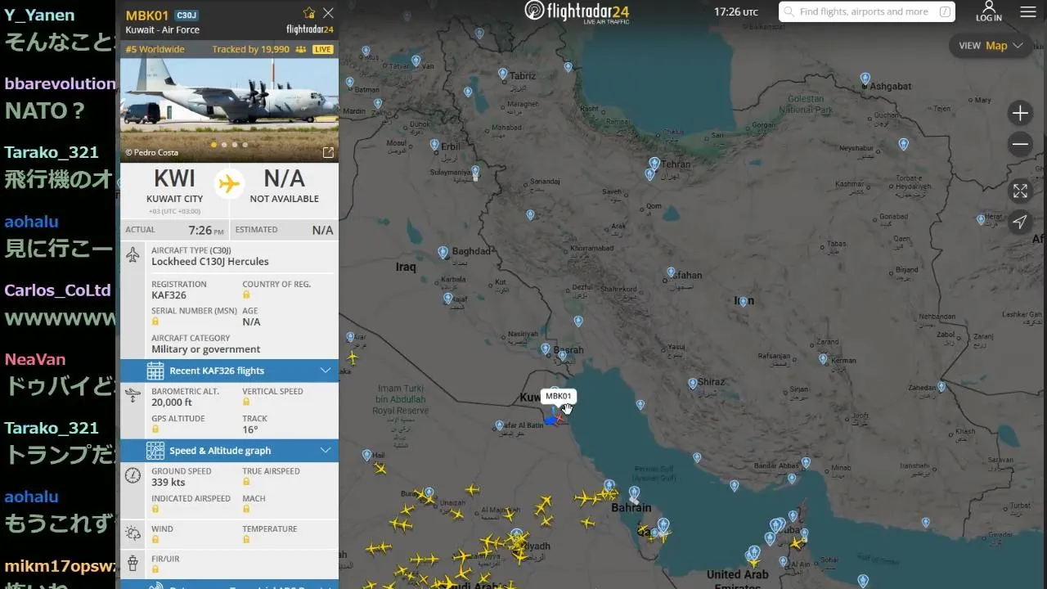Toggle fullscreen map view icon
Viewport: 1047px width, 589px height.
pyautogui.click(x=1020, y=191)
